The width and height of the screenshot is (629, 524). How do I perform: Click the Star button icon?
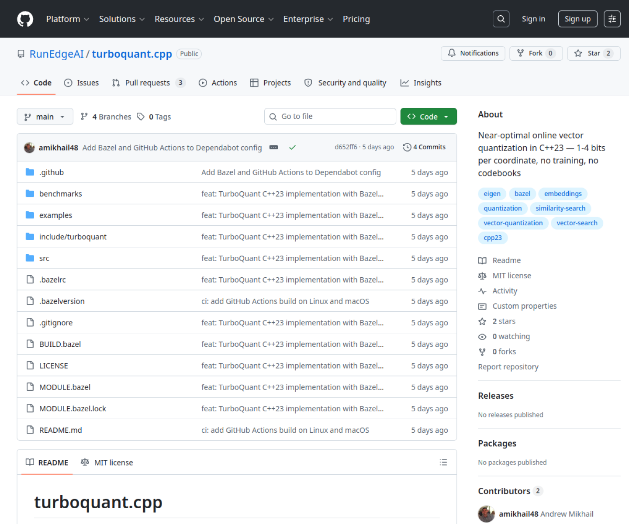coord(578,53)
